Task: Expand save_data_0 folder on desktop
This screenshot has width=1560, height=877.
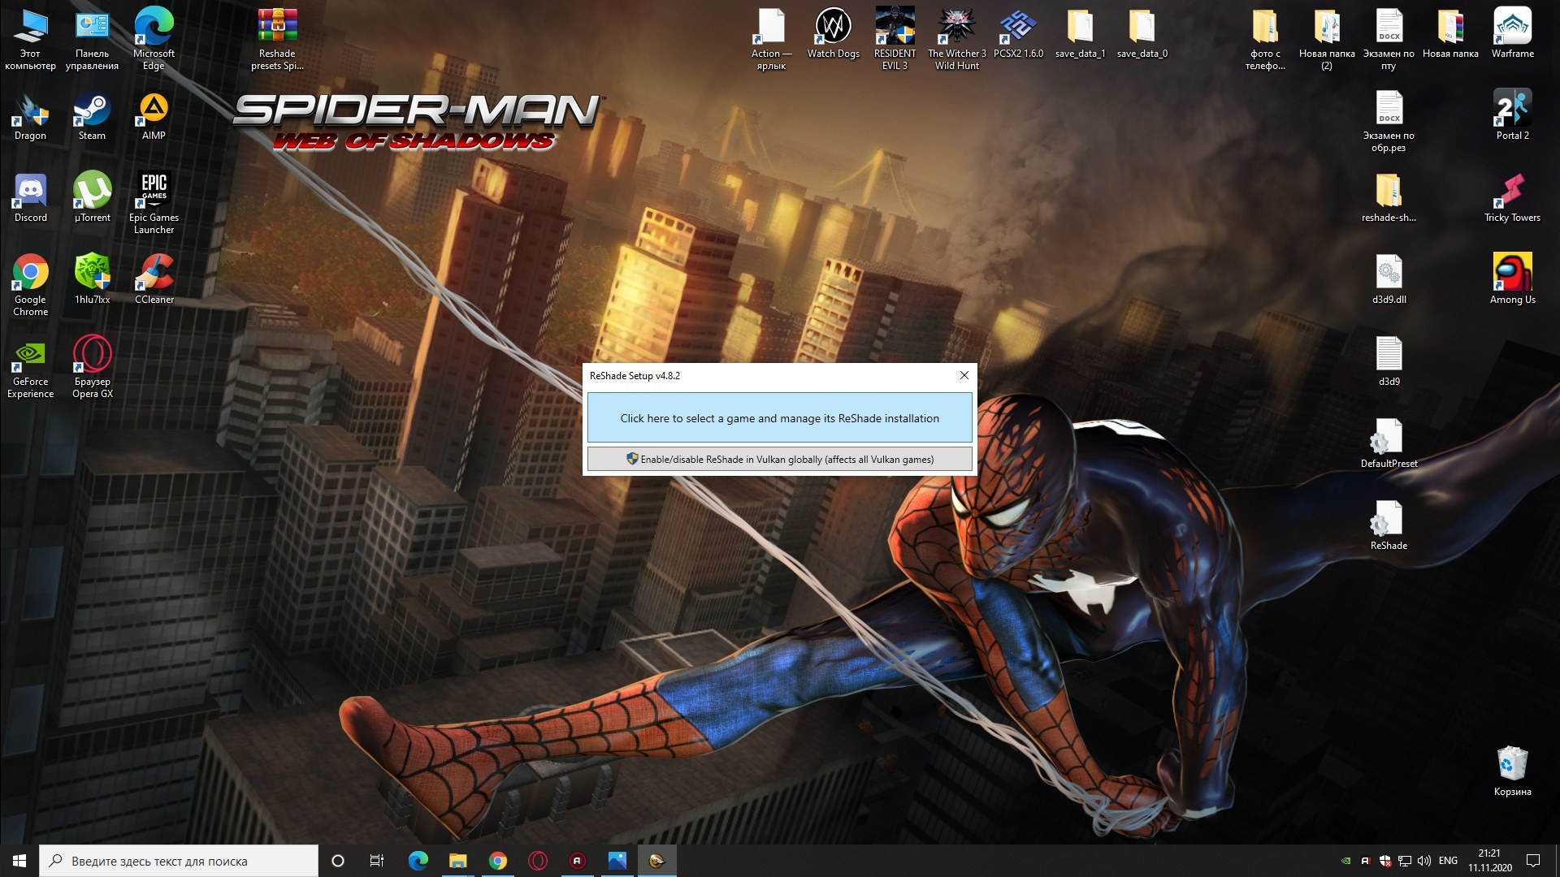Action: coord(1141,27)
